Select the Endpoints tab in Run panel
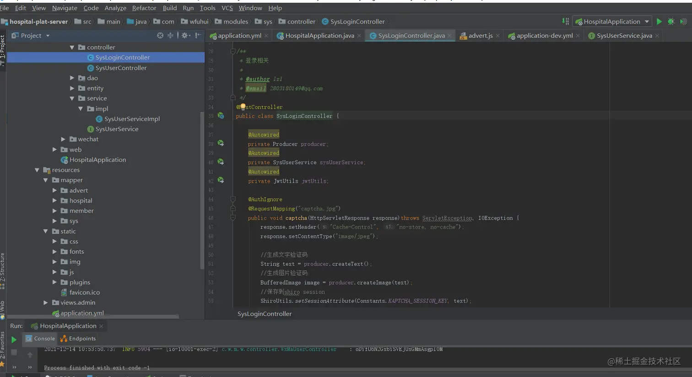 point(78,339)
